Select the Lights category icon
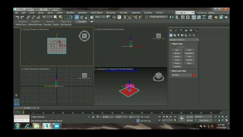The width and height of the screenshot is (243, 137). [x=178, y=35]
